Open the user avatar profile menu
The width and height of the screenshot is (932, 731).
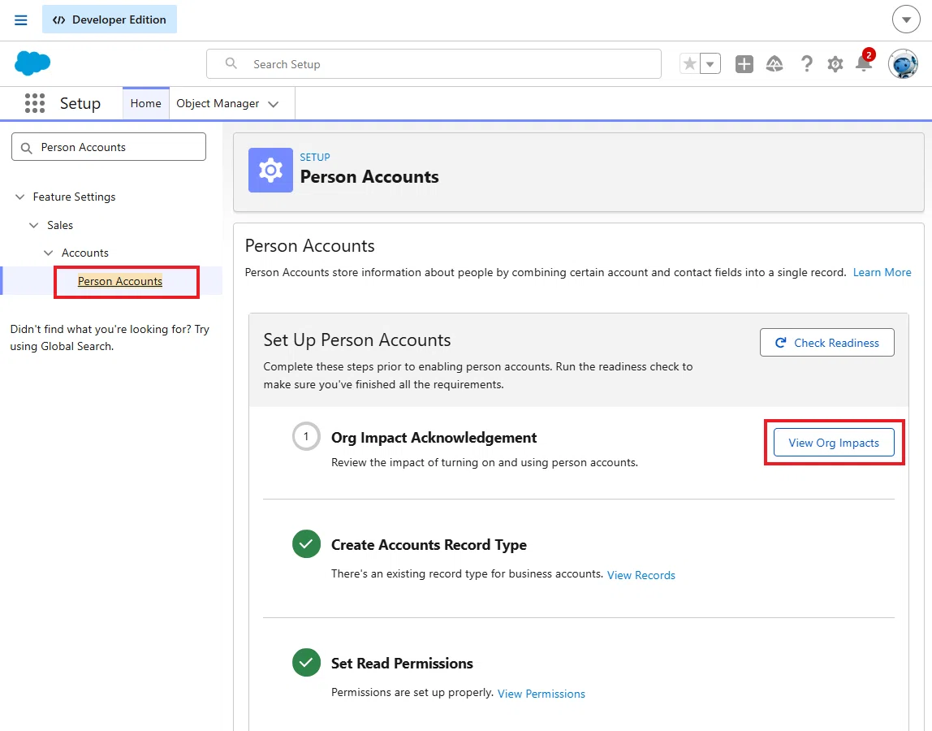pos(903,63)
